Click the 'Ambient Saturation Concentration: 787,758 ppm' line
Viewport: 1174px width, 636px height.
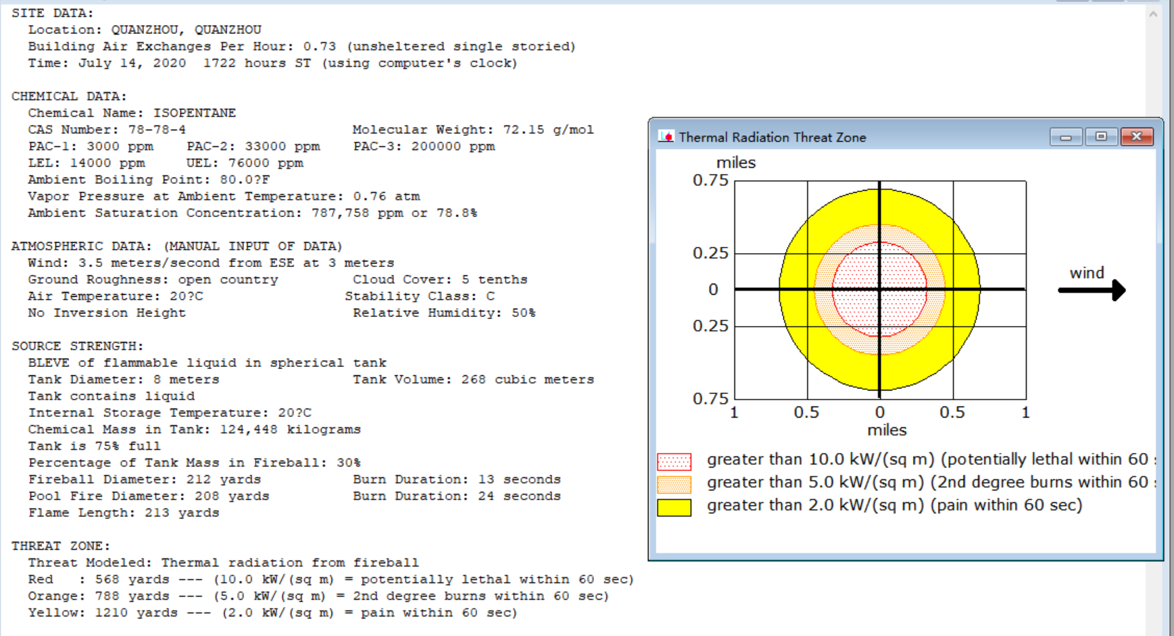pos(253,213)
